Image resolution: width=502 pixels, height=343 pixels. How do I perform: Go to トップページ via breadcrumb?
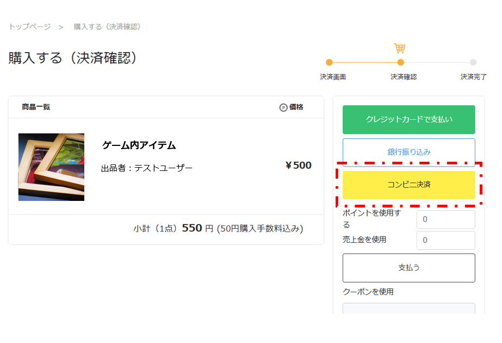click(30, 27)
